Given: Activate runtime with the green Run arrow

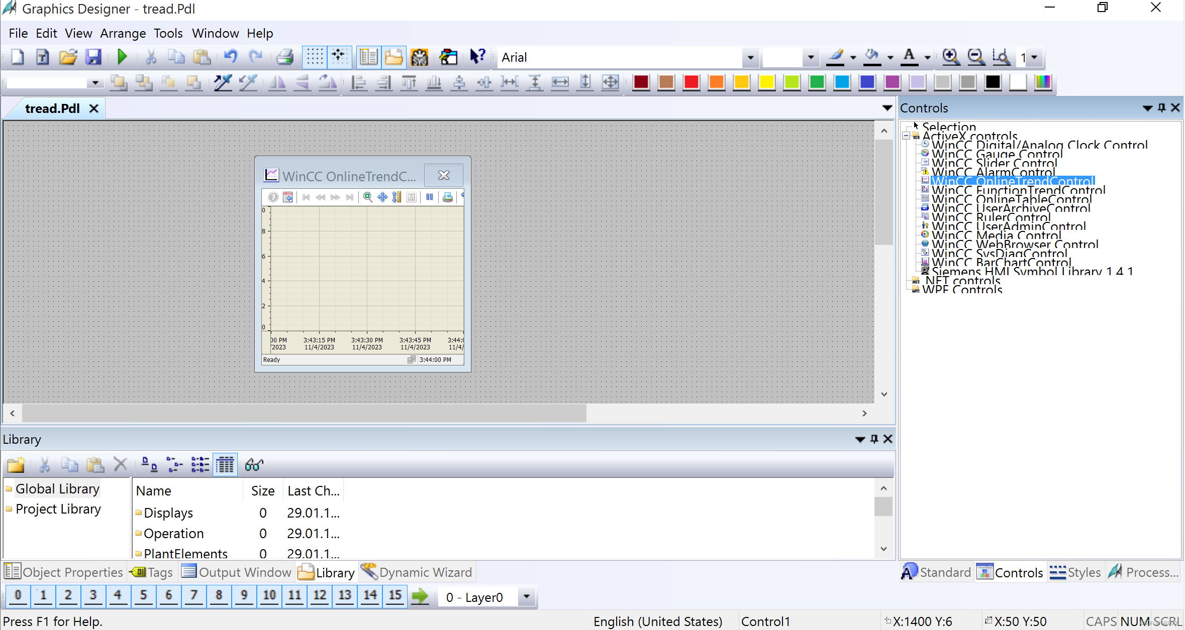Looking at the screenshot, I should (x=122, y=57).
